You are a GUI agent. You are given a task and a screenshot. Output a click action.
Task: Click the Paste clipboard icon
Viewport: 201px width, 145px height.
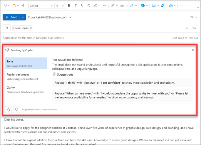pos(14,6)
